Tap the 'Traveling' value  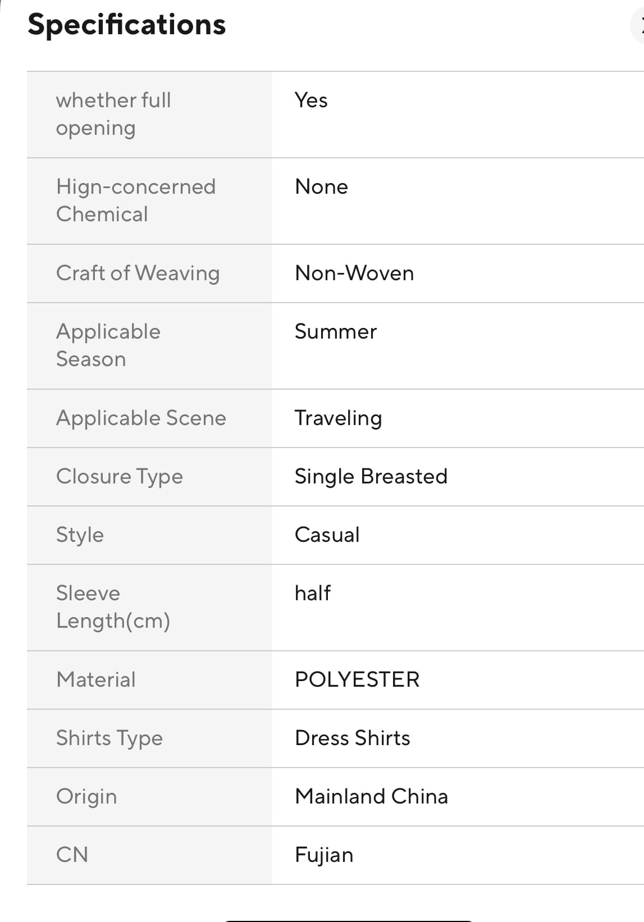click(338, 418)
